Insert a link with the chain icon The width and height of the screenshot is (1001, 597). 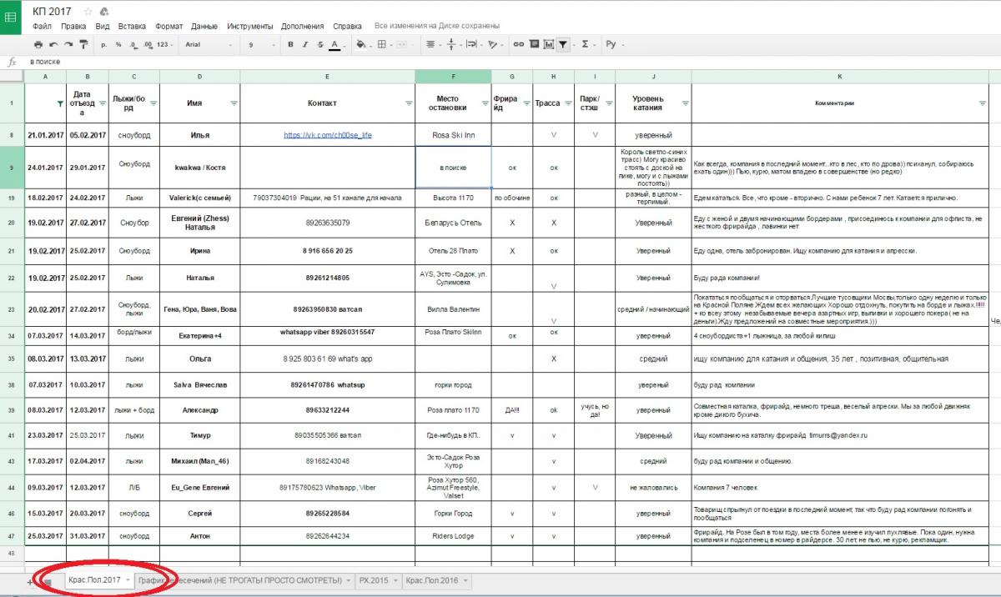[x=518, y=44]
